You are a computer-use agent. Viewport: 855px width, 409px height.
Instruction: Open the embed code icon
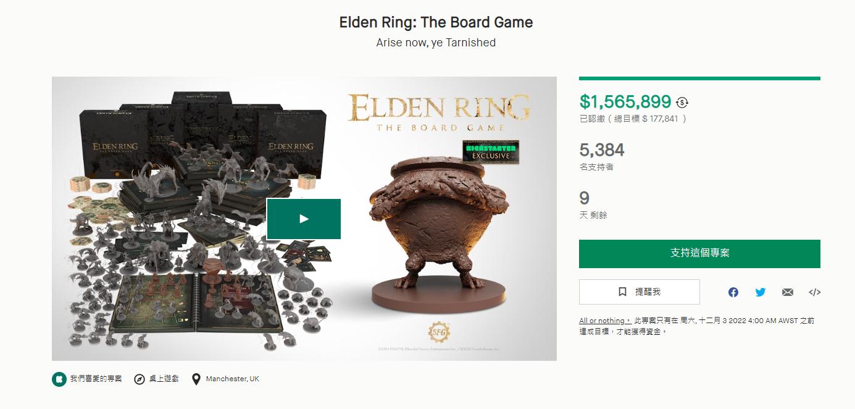(814, 292)
